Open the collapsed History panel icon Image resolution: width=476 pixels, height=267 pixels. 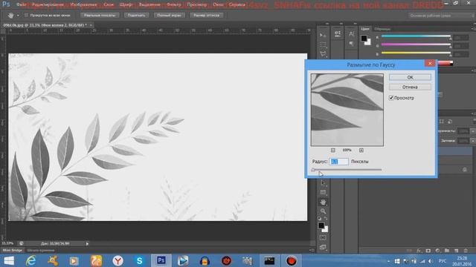337,34
